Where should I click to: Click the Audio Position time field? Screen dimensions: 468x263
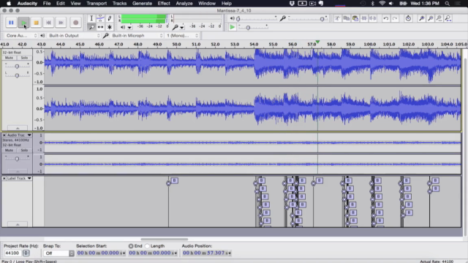click(207, 254)
